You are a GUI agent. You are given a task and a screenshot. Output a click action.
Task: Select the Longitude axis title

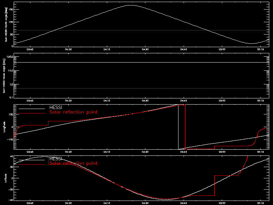pos(4,127)
